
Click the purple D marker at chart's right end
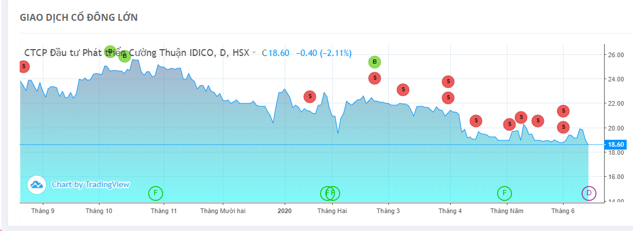(588, 193)
